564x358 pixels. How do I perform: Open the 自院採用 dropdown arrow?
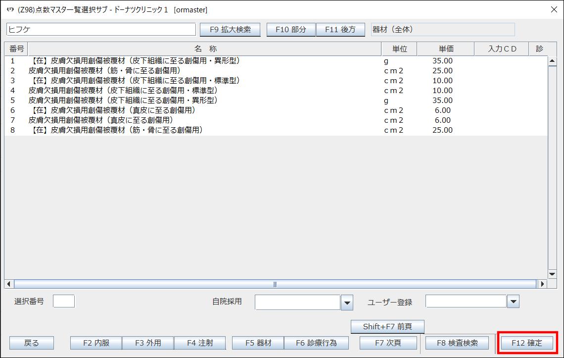click(347, 302)
